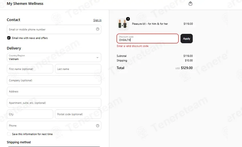Focus the Discount code input field
Image resolution: width=242 pixels, height=147 pixels.
click(147, 38)
